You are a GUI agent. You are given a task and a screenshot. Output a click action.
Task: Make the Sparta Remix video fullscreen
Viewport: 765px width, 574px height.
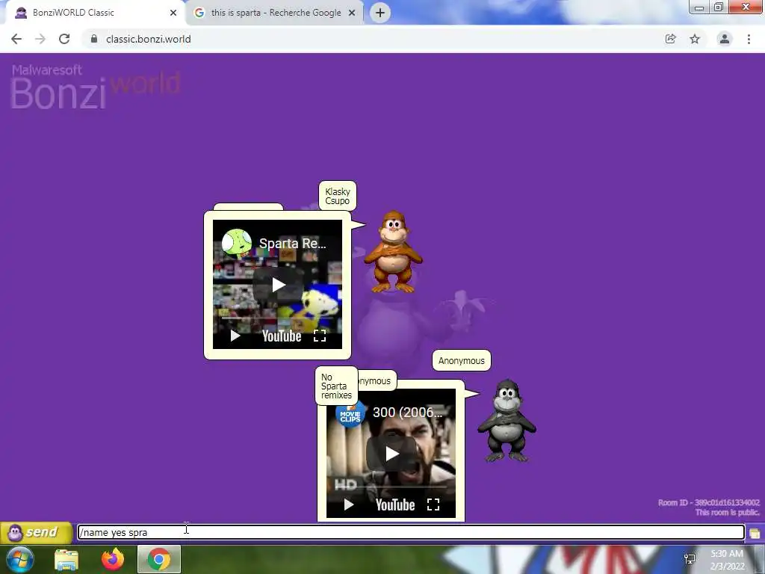(320, 336)
